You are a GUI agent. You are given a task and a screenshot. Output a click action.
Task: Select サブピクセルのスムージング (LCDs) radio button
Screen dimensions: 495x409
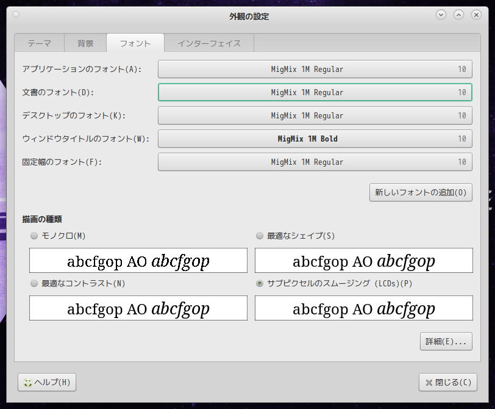pyautogui.click(x=260, y=283)
